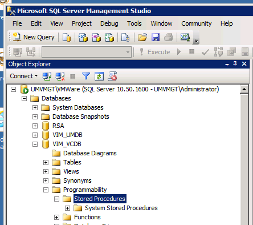The image size is (253, 225).
Task: Expand the RSA database
Action: pos(35,126)
